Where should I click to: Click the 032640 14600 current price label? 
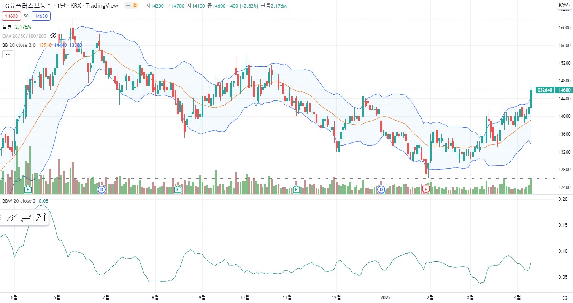pyautogui.click(x=554, y=90)
